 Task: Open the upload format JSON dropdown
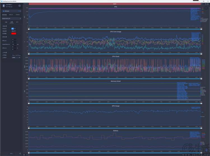click(16, 58)
